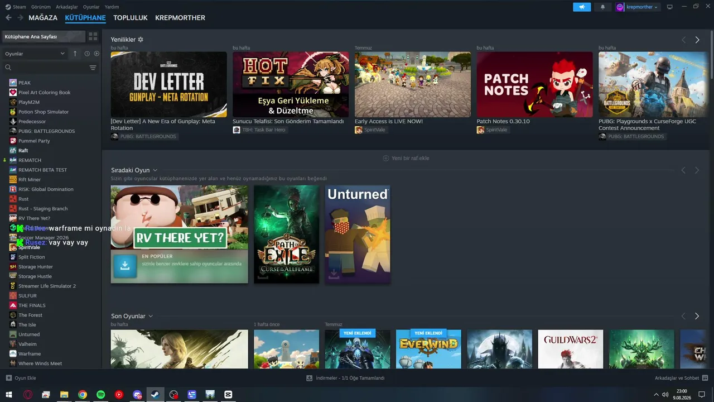Click the sort ascending arrow in sidebar

click(75, 54)
